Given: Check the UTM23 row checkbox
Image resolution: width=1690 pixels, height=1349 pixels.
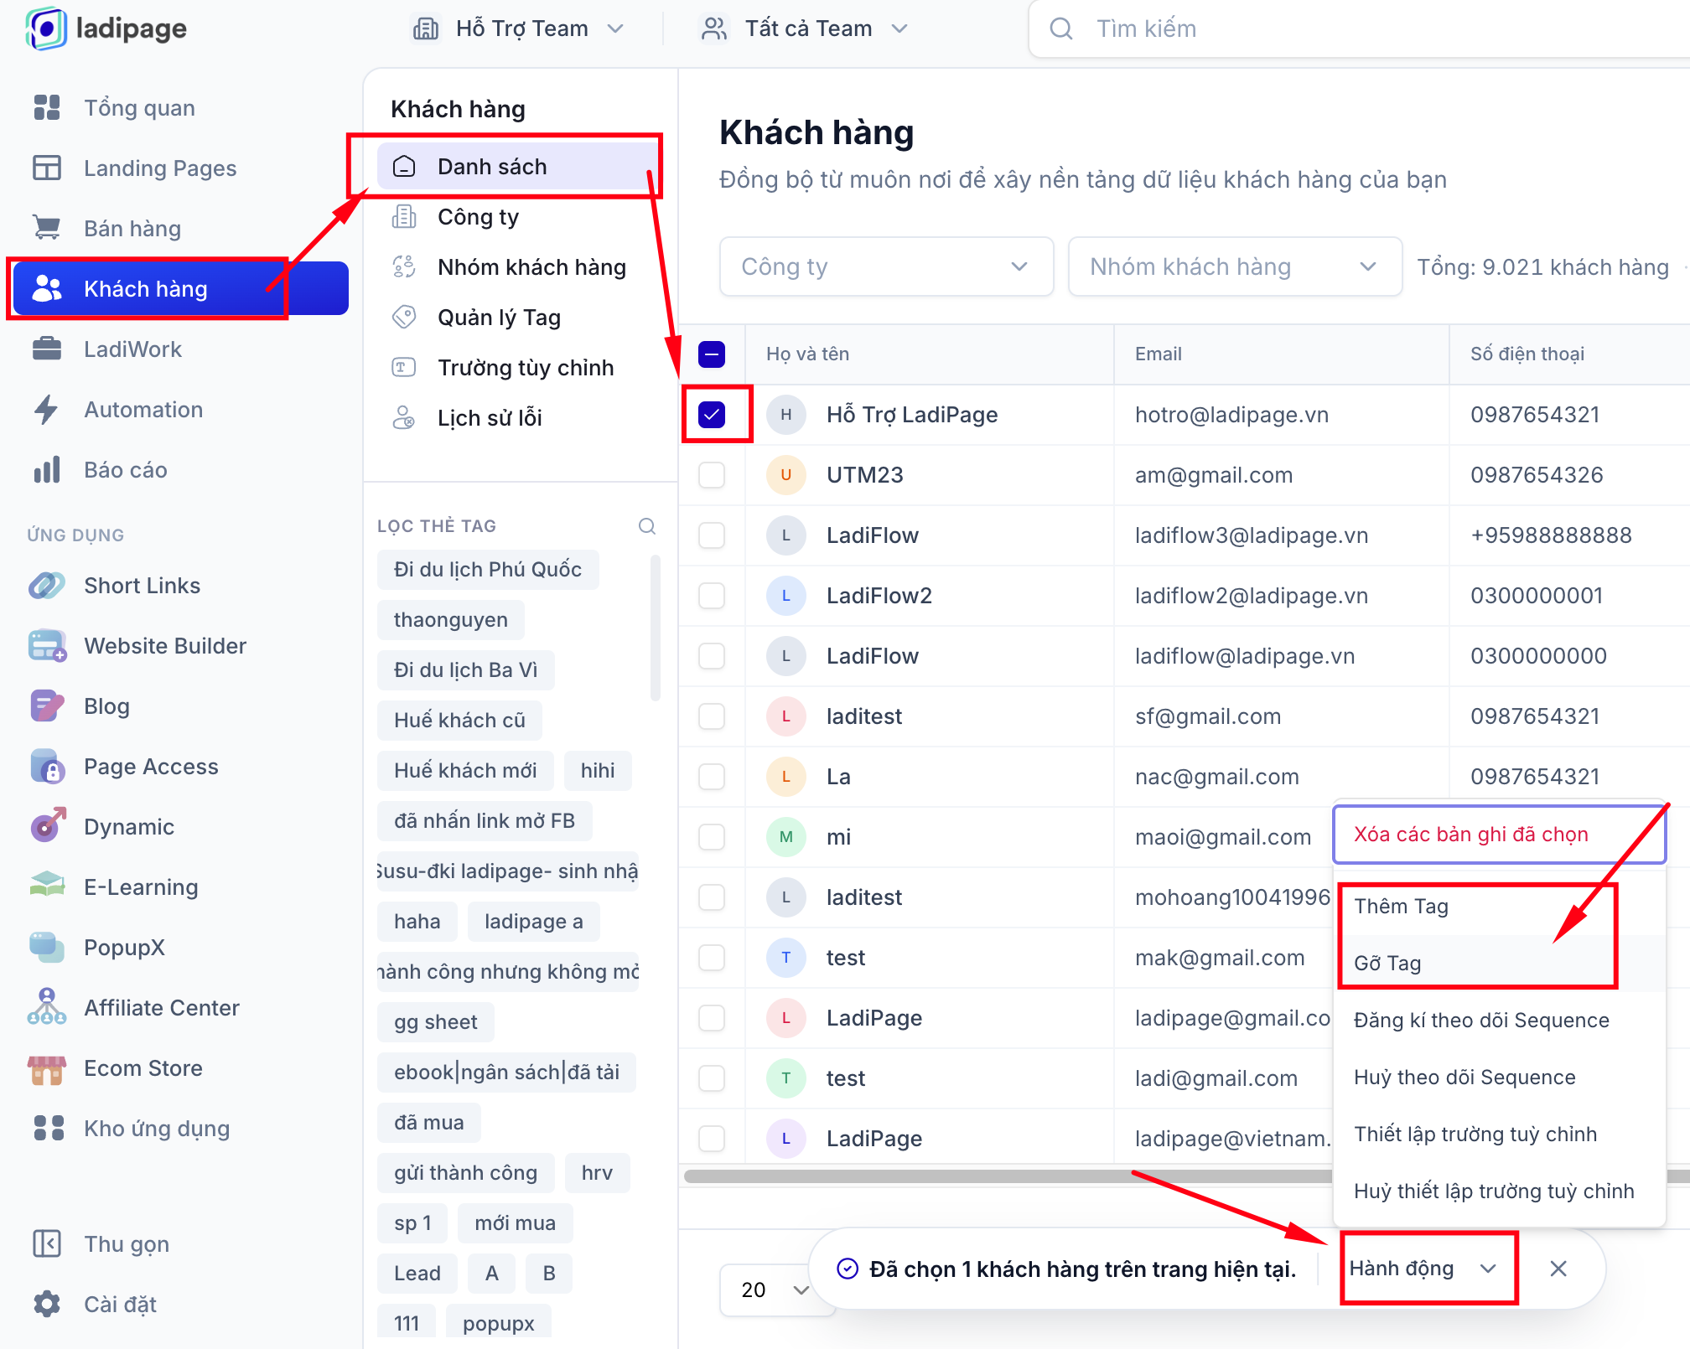Looking at the screenshot, I should point(712,475).
